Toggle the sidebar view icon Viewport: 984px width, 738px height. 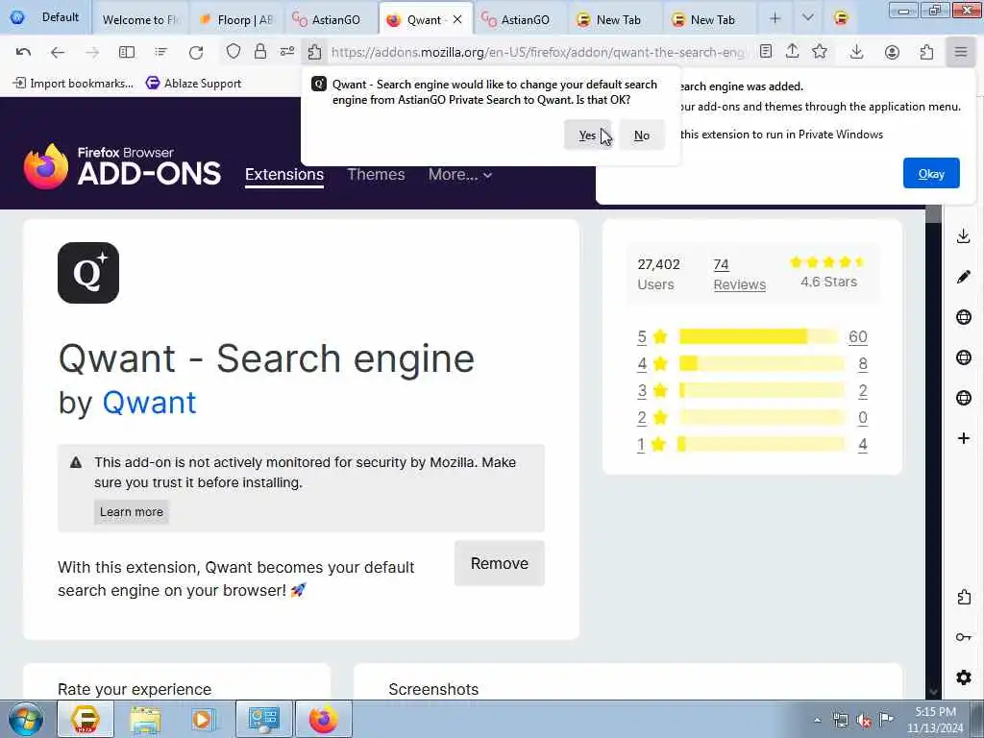pos(127,52)
